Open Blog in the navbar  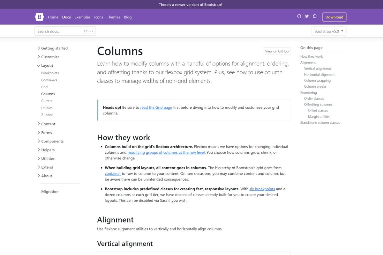128,17
